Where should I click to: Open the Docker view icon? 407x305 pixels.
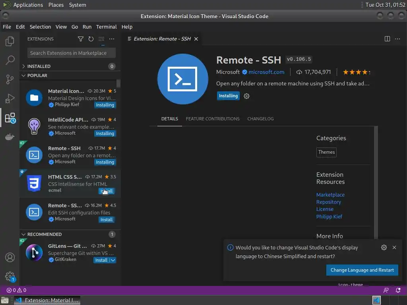tap(10, 137)
